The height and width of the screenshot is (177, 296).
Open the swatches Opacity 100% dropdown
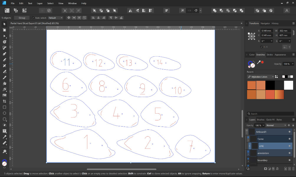pyautogui.click(x=292, y=64)
